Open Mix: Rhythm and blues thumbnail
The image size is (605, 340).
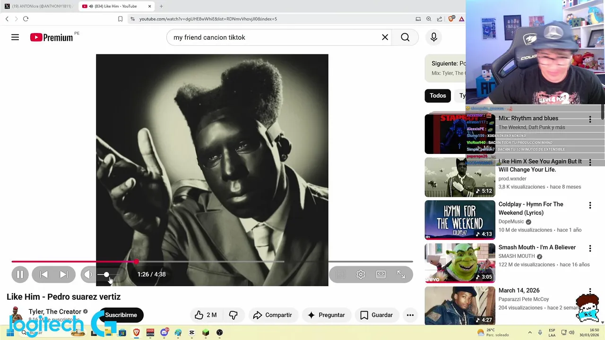pyautogui.click(x=459, y=134)
